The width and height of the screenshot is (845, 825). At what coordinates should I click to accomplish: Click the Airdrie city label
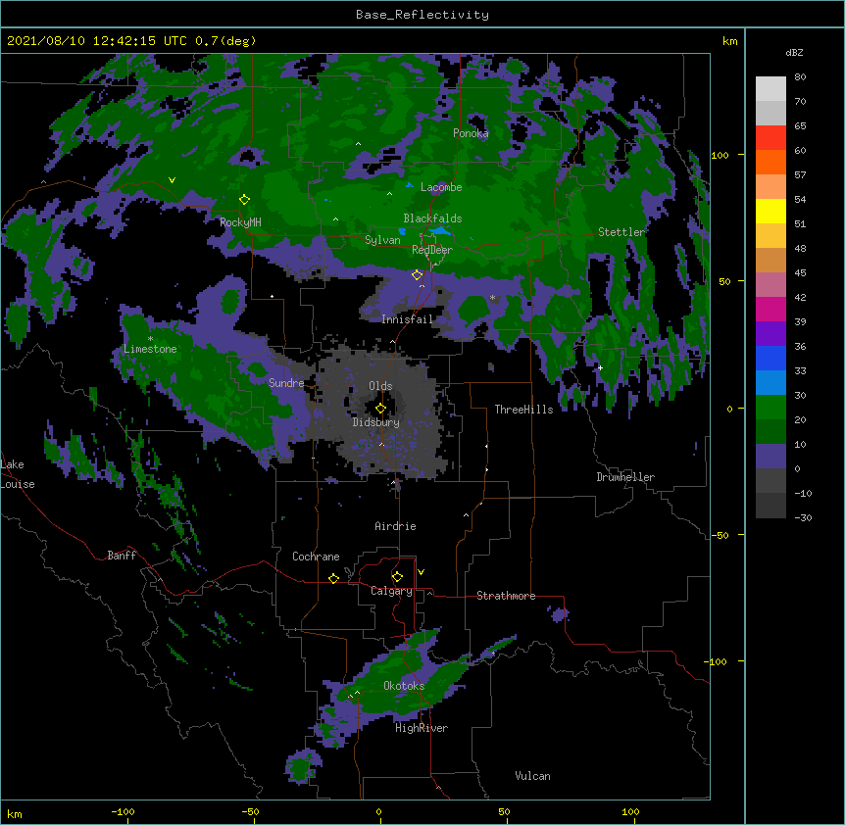[395, 526]
